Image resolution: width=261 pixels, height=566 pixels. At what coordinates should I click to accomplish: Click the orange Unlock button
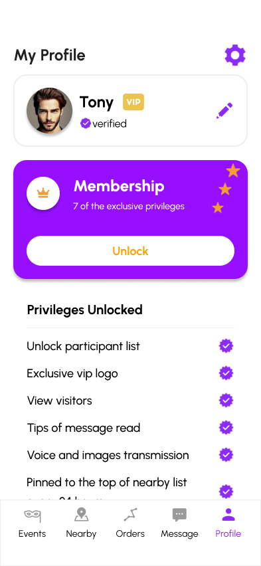pyautogui.click(x=130, y=251)
